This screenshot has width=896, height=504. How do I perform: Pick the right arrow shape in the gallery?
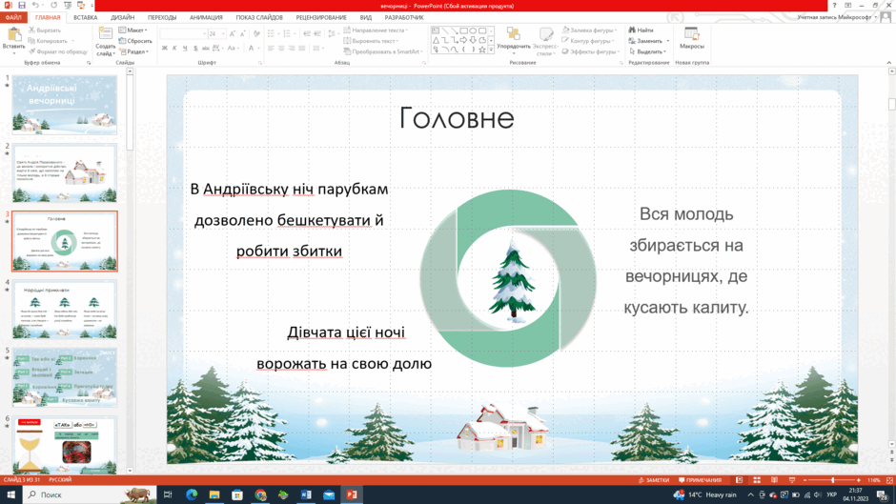click(x=463, y=41)
